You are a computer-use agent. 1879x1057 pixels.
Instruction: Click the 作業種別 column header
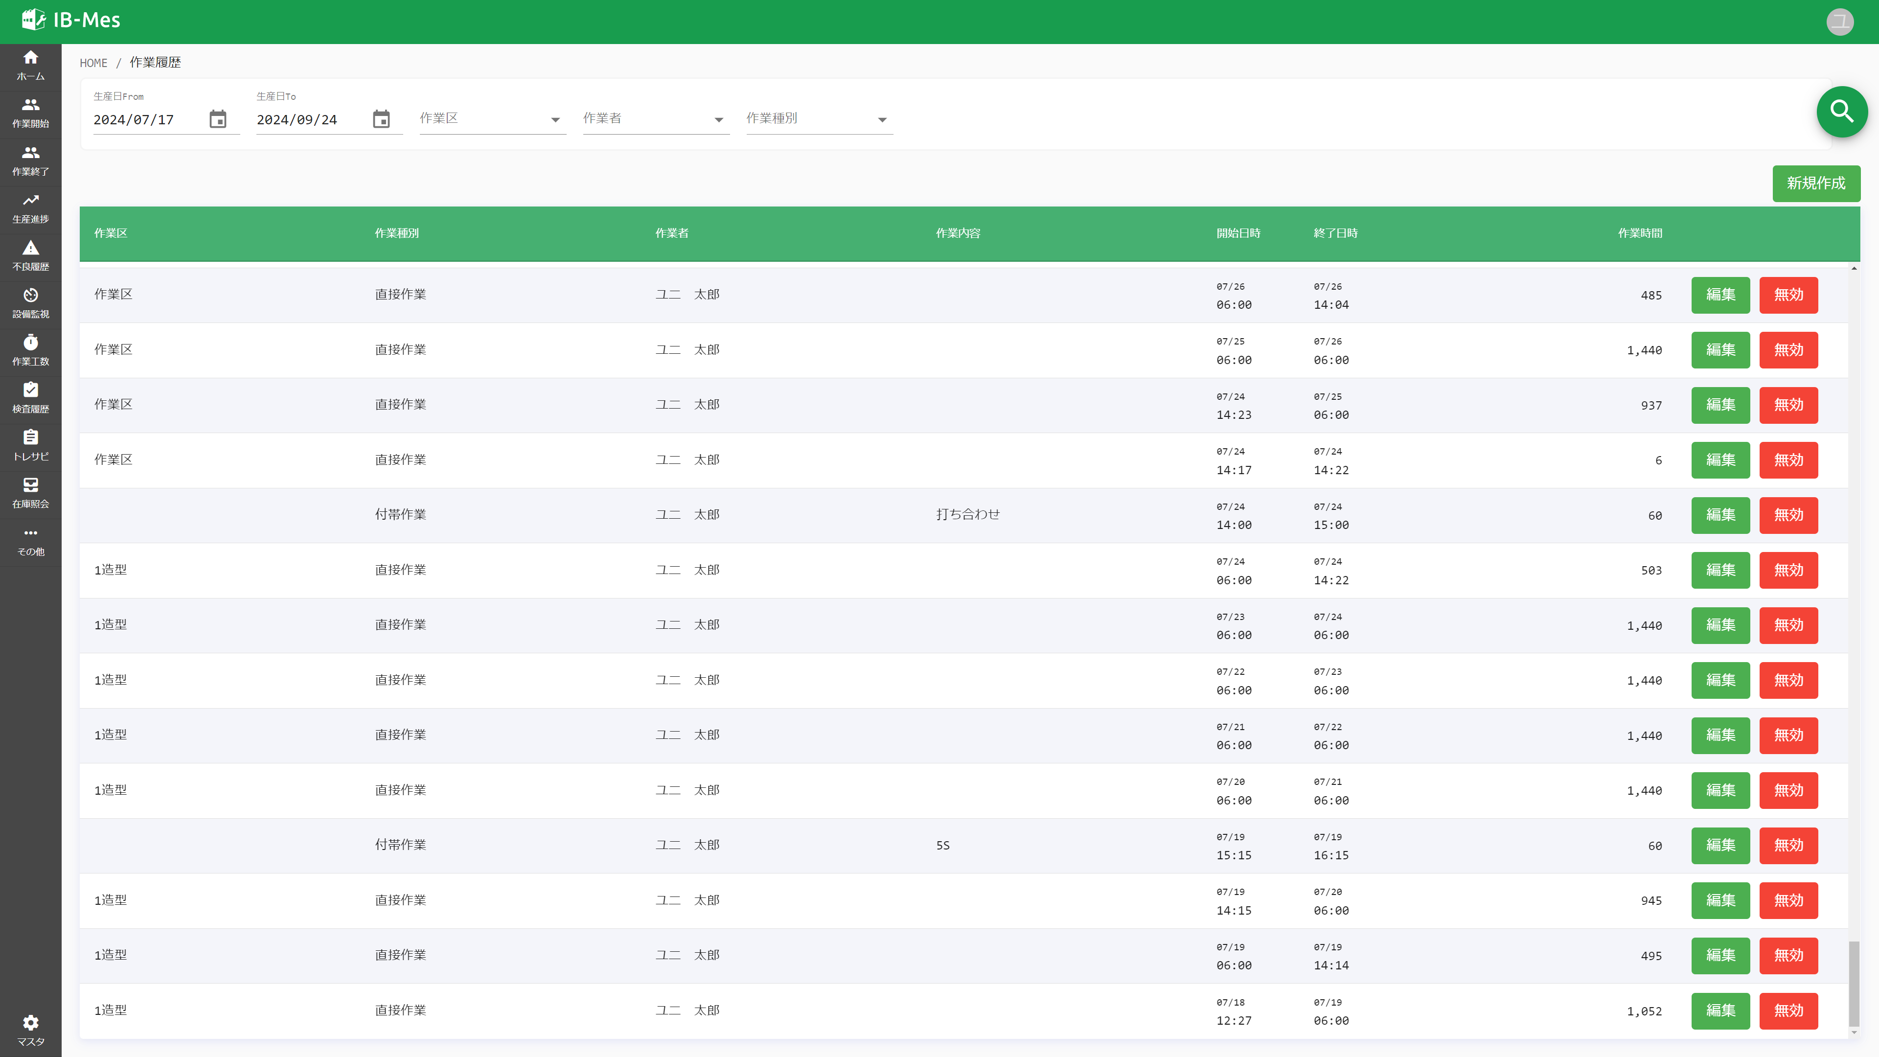[397, 233]
